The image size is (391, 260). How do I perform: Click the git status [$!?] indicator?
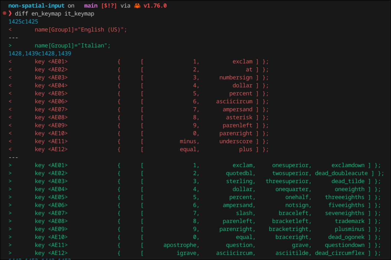tap(109, 6)
